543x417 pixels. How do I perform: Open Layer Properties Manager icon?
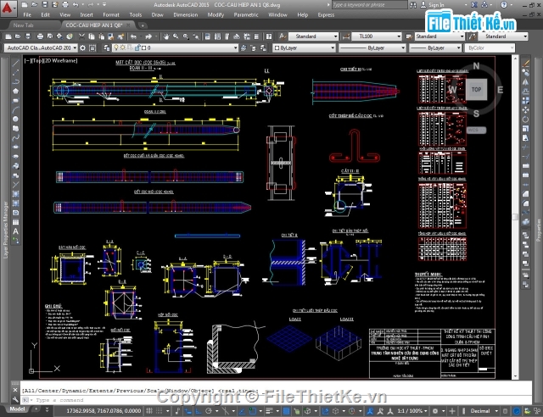coord(107,48)
